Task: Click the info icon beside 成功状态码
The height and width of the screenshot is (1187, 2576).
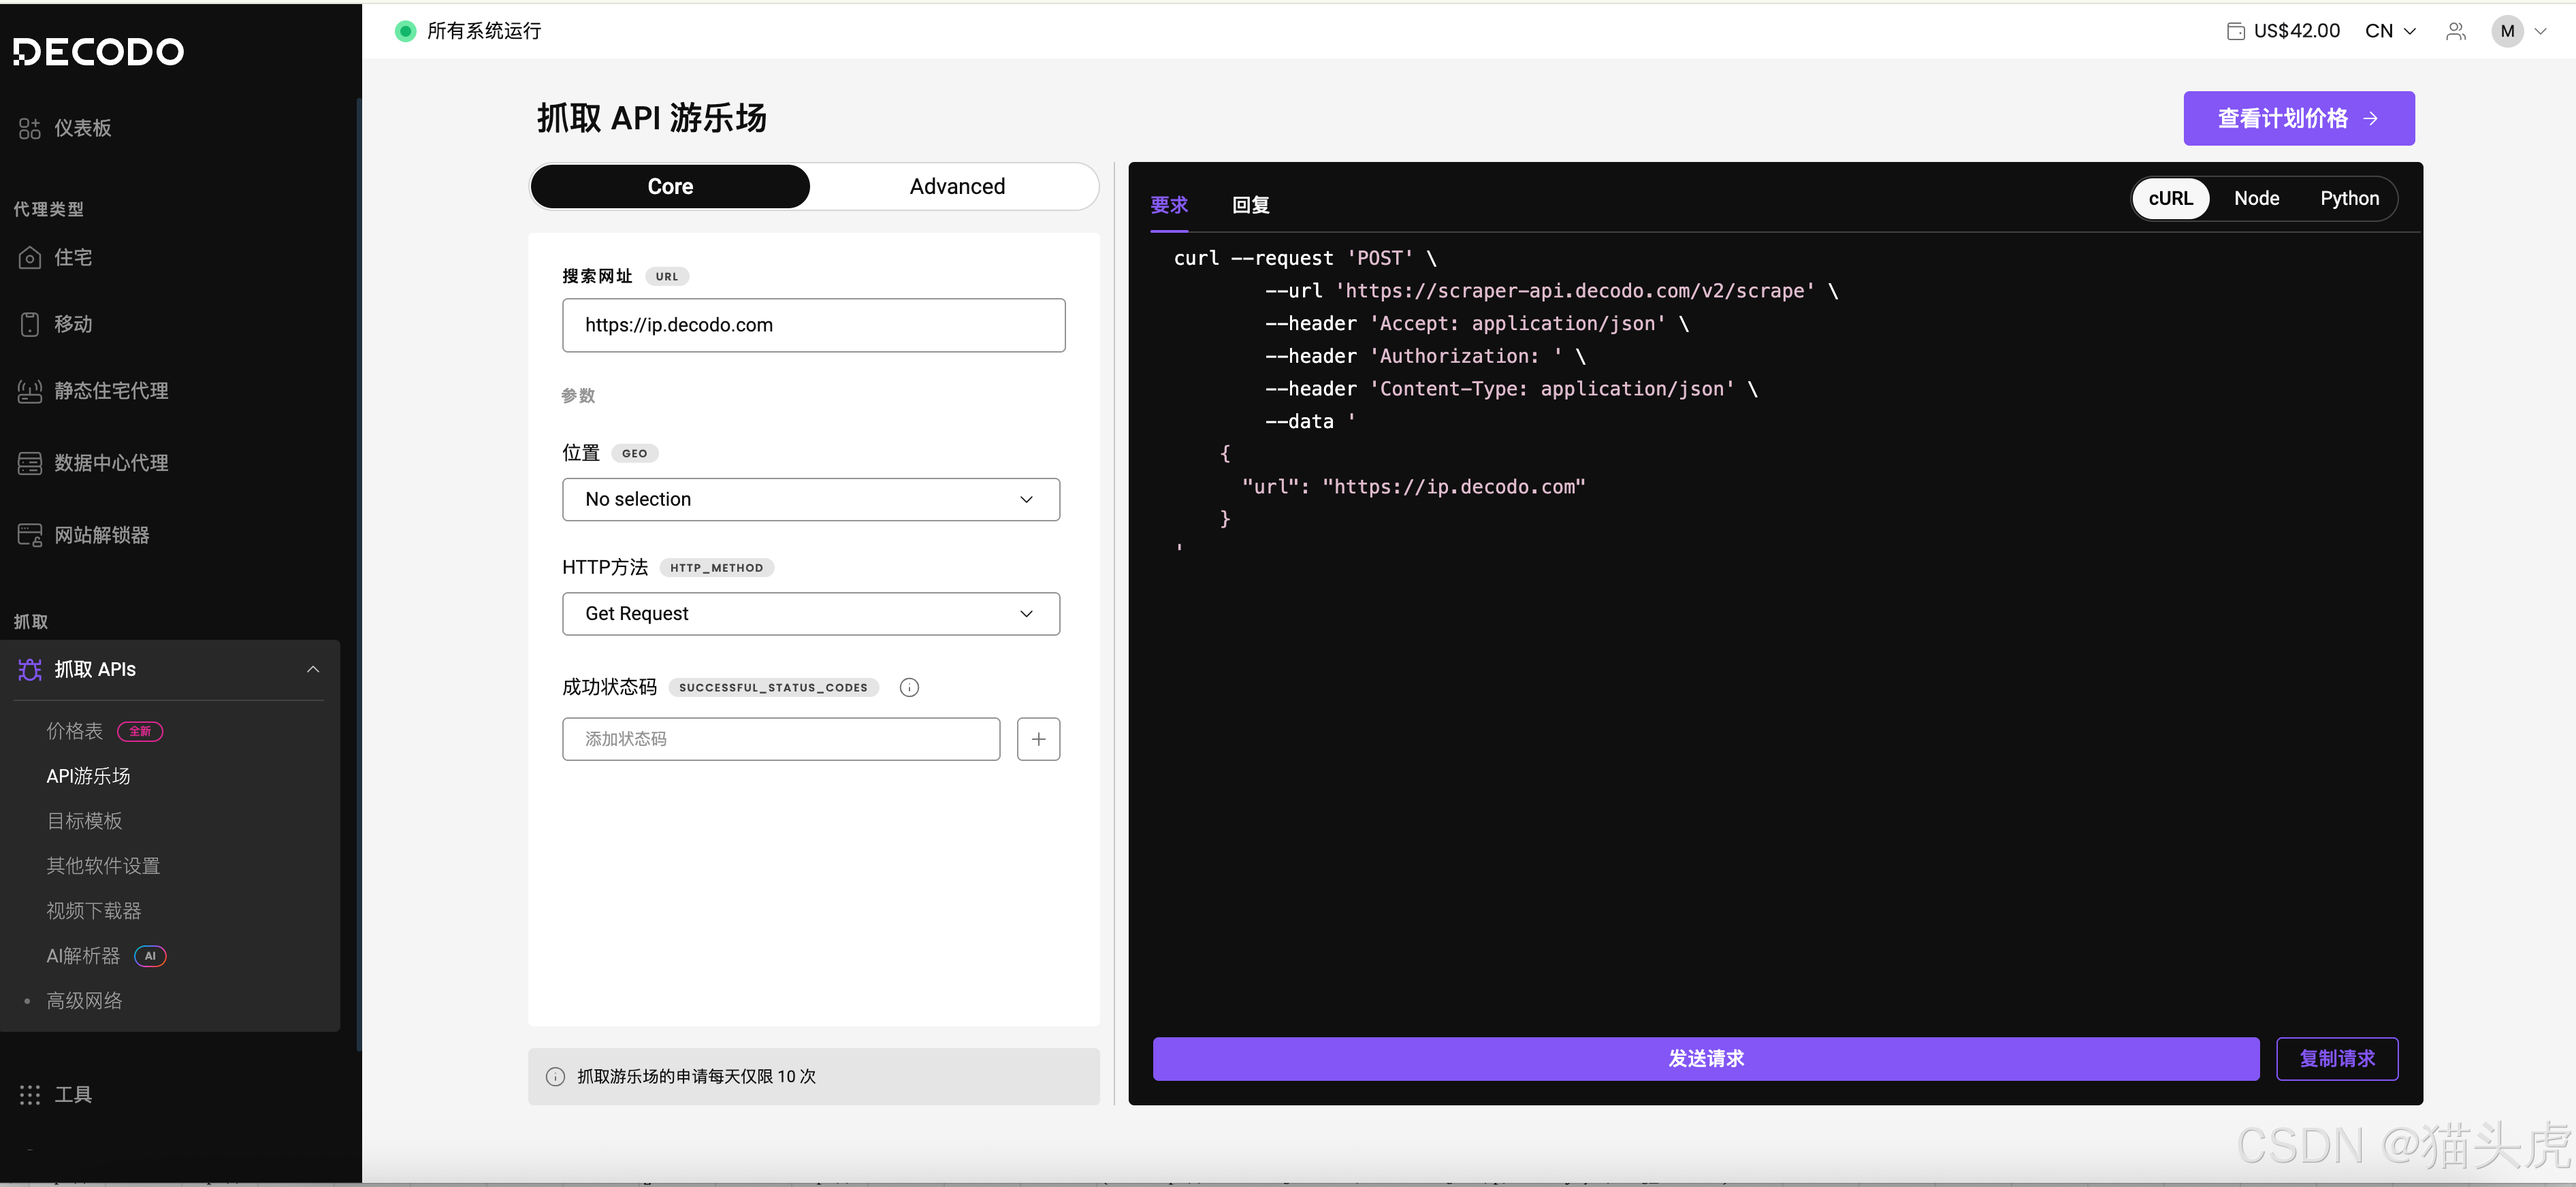Action: (908, 687)
